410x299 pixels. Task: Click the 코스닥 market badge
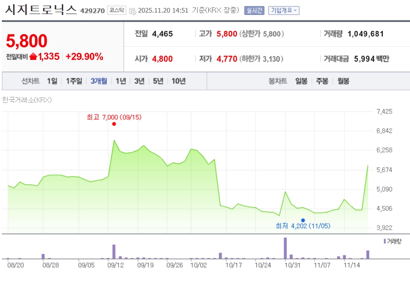coord(116,10)
